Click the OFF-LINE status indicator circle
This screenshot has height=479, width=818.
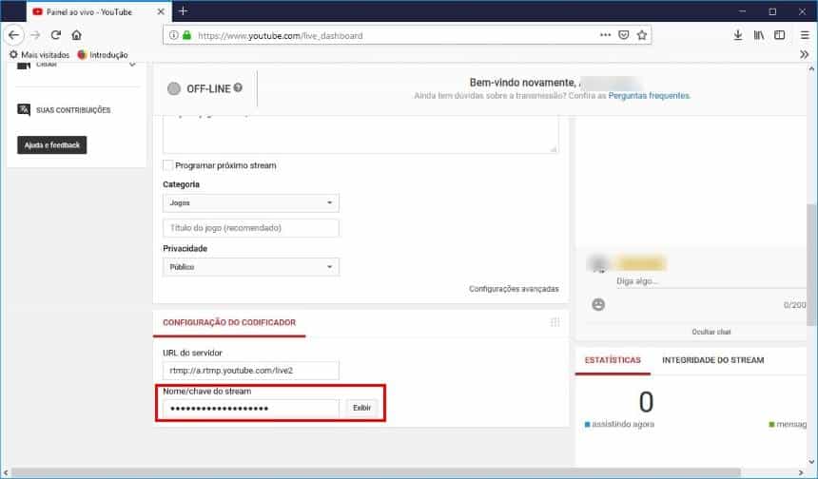click(174, 88)
